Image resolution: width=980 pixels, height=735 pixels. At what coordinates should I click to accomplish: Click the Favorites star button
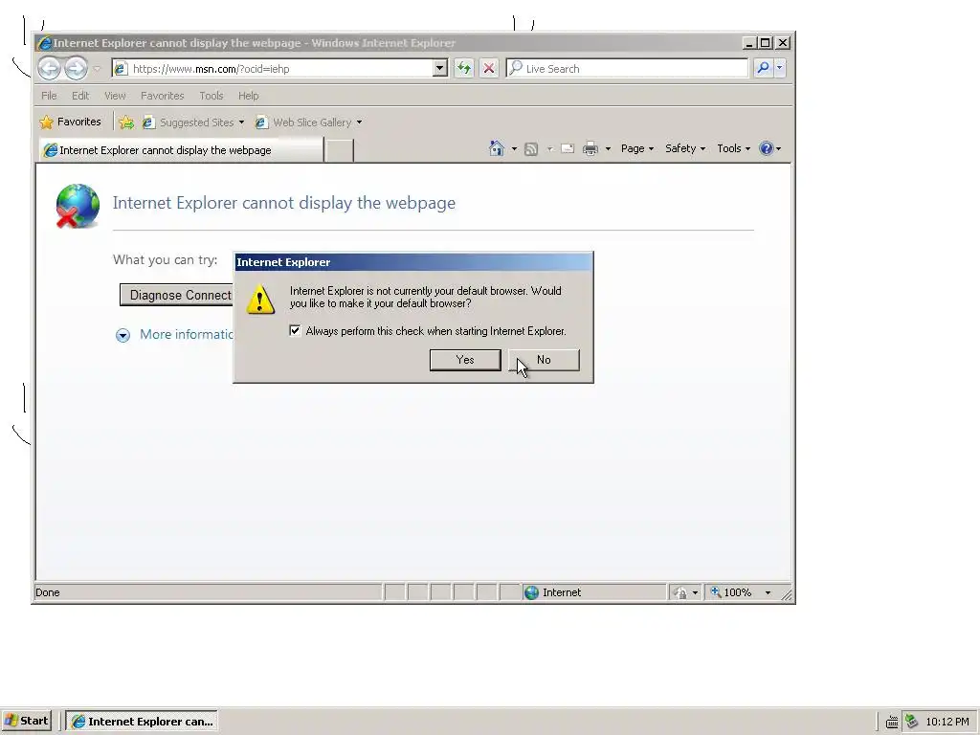coord(70,122)
